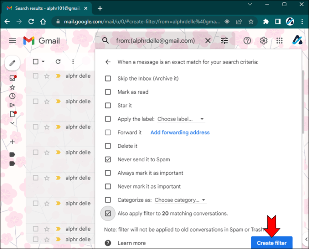This screenshot has height=249, width=309.
Task: Click the search magnifier icon
Action: click(x=105, y=41)
